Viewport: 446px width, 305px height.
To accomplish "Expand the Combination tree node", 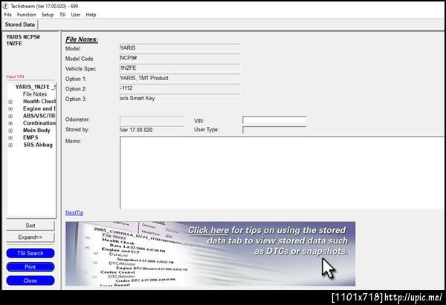I will (x=10, y=123).
